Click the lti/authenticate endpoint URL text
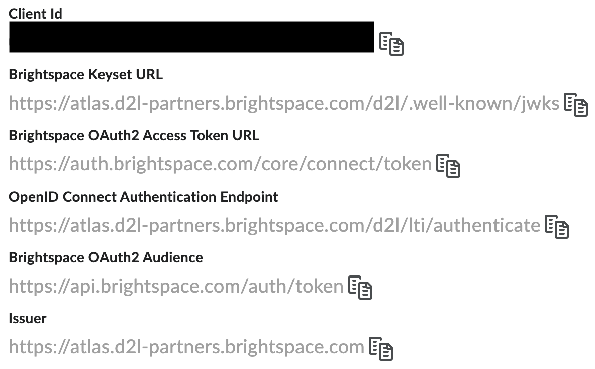Viewport: 595px width, 369px height. pos(274,225)
